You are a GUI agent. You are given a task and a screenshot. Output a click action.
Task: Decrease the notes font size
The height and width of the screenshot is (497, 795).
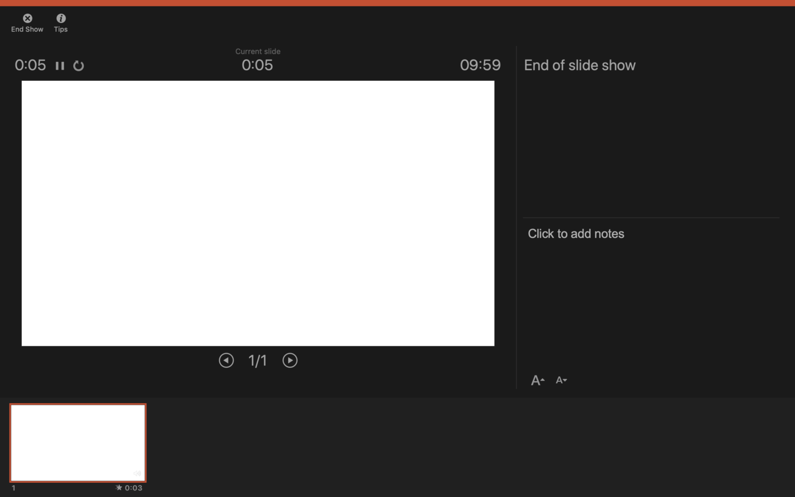561,380
